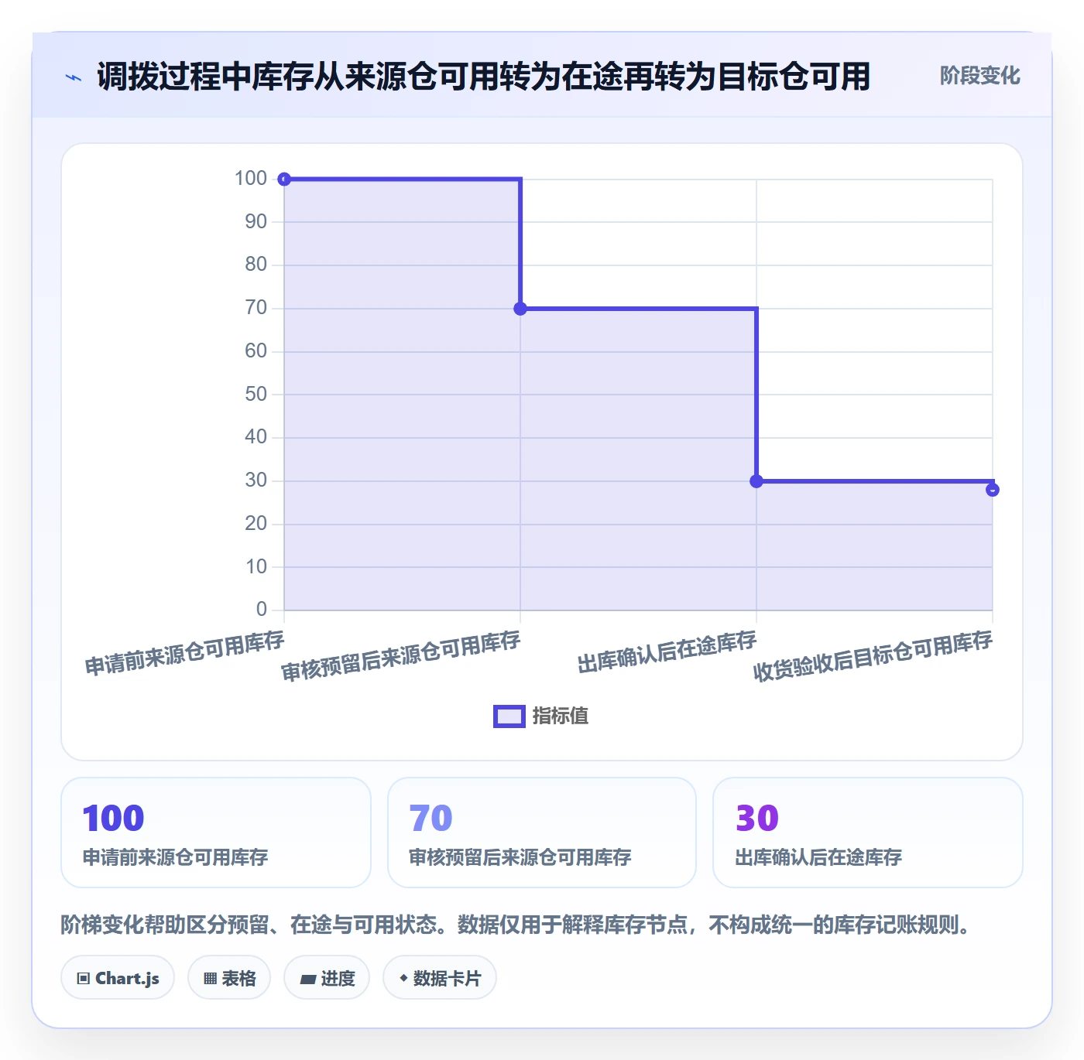
Task: Click the x-axis label 申请前来源仓可用库存
Action: 184,654
